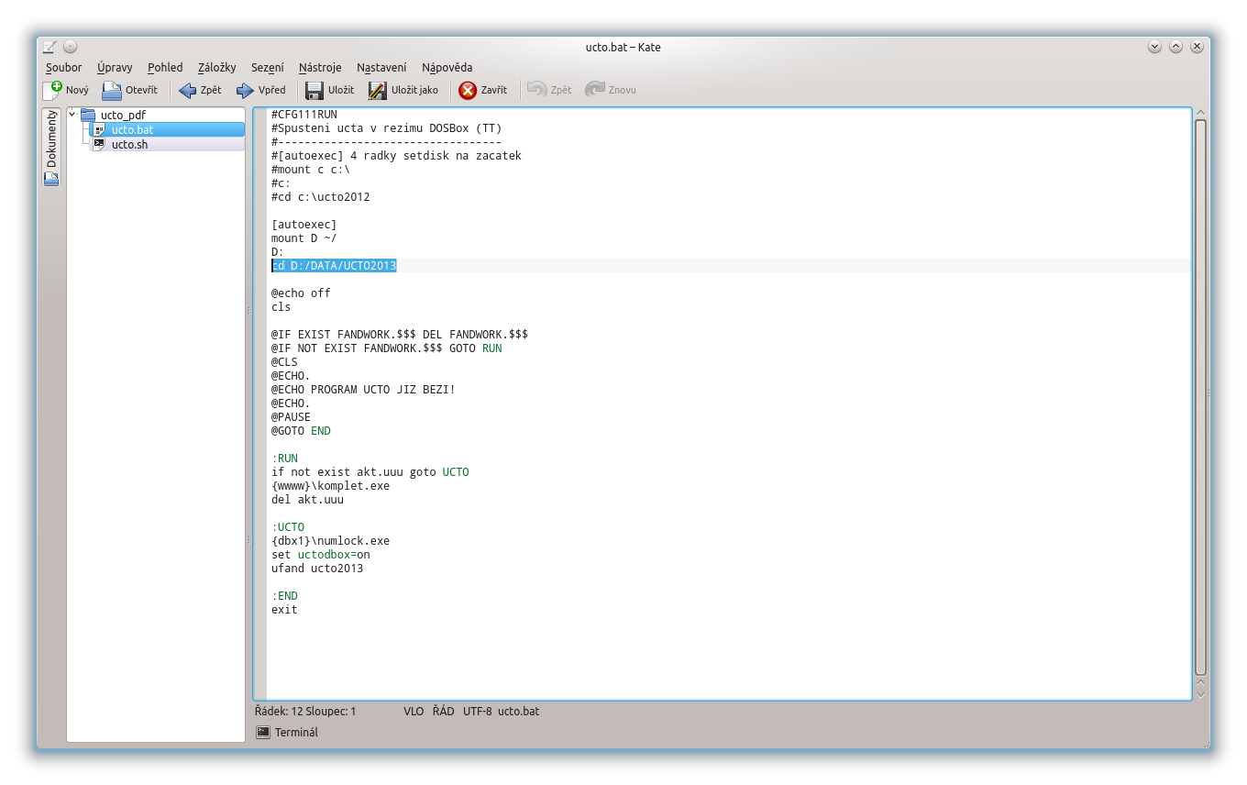Create a new document with Nový
The image size is (1247, 785).
pyautogui.click(x=66, y=90)
